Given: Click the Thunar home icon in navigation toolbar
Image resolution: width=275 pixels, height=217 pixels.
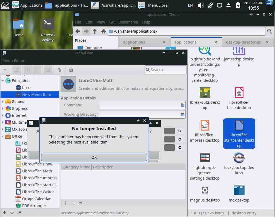Looking at the screenshot, I should click(x=103, y=31).
